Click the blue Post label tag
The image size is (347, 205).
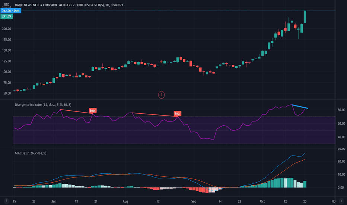(x=17, y=11)
